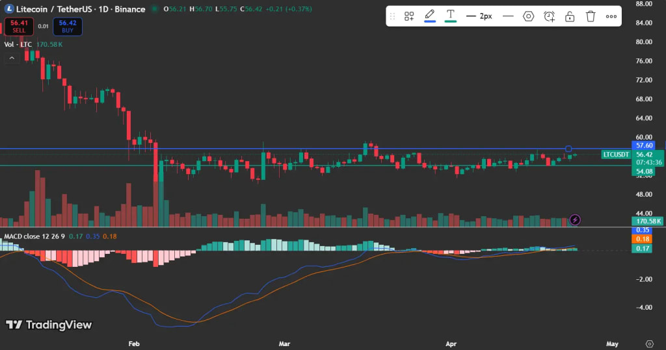Image resolution: width=666 pixels, height=350 pixels.
Task: Click the 07:43:36 countdown timer
Action: point(648,162)
